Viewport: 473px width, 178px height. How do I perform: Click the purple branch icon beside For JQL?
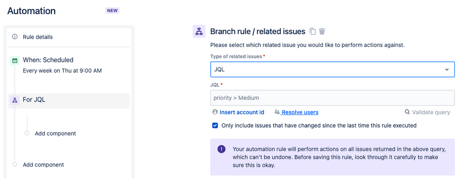(15, 100)
